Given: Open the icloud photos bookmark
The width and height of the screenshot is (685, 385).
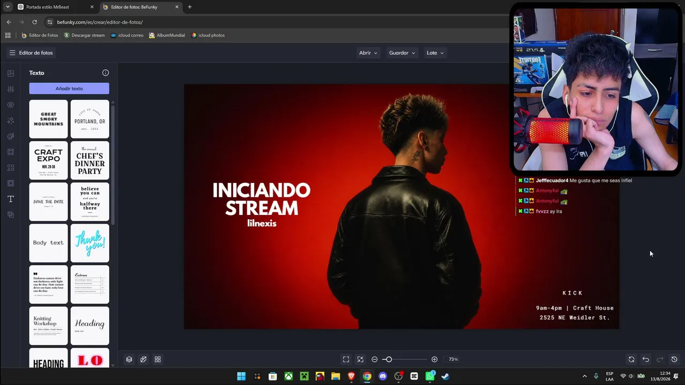Looking at the screenshot, I should [208, 35].
